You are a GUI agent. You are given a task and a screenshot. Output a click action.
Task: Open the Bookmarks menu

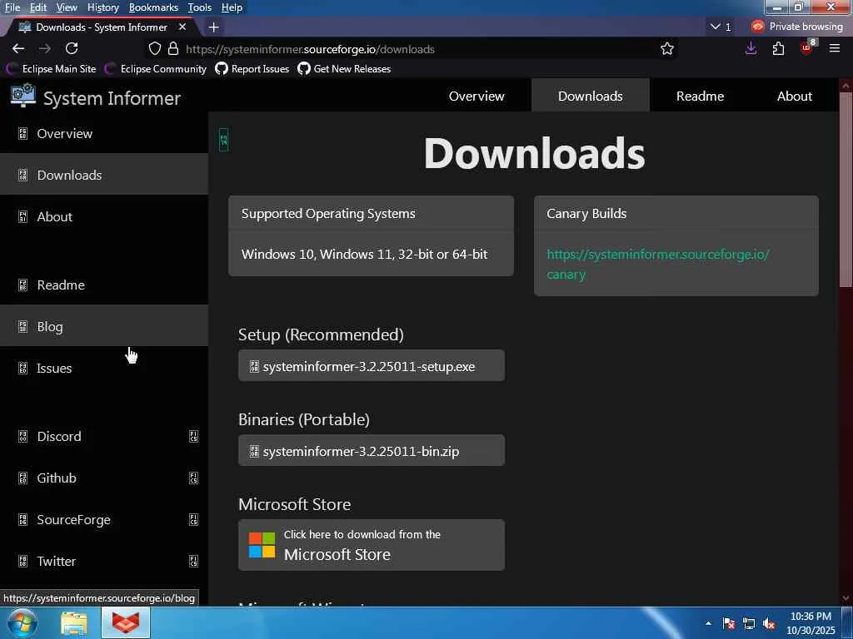pos(153,7)
